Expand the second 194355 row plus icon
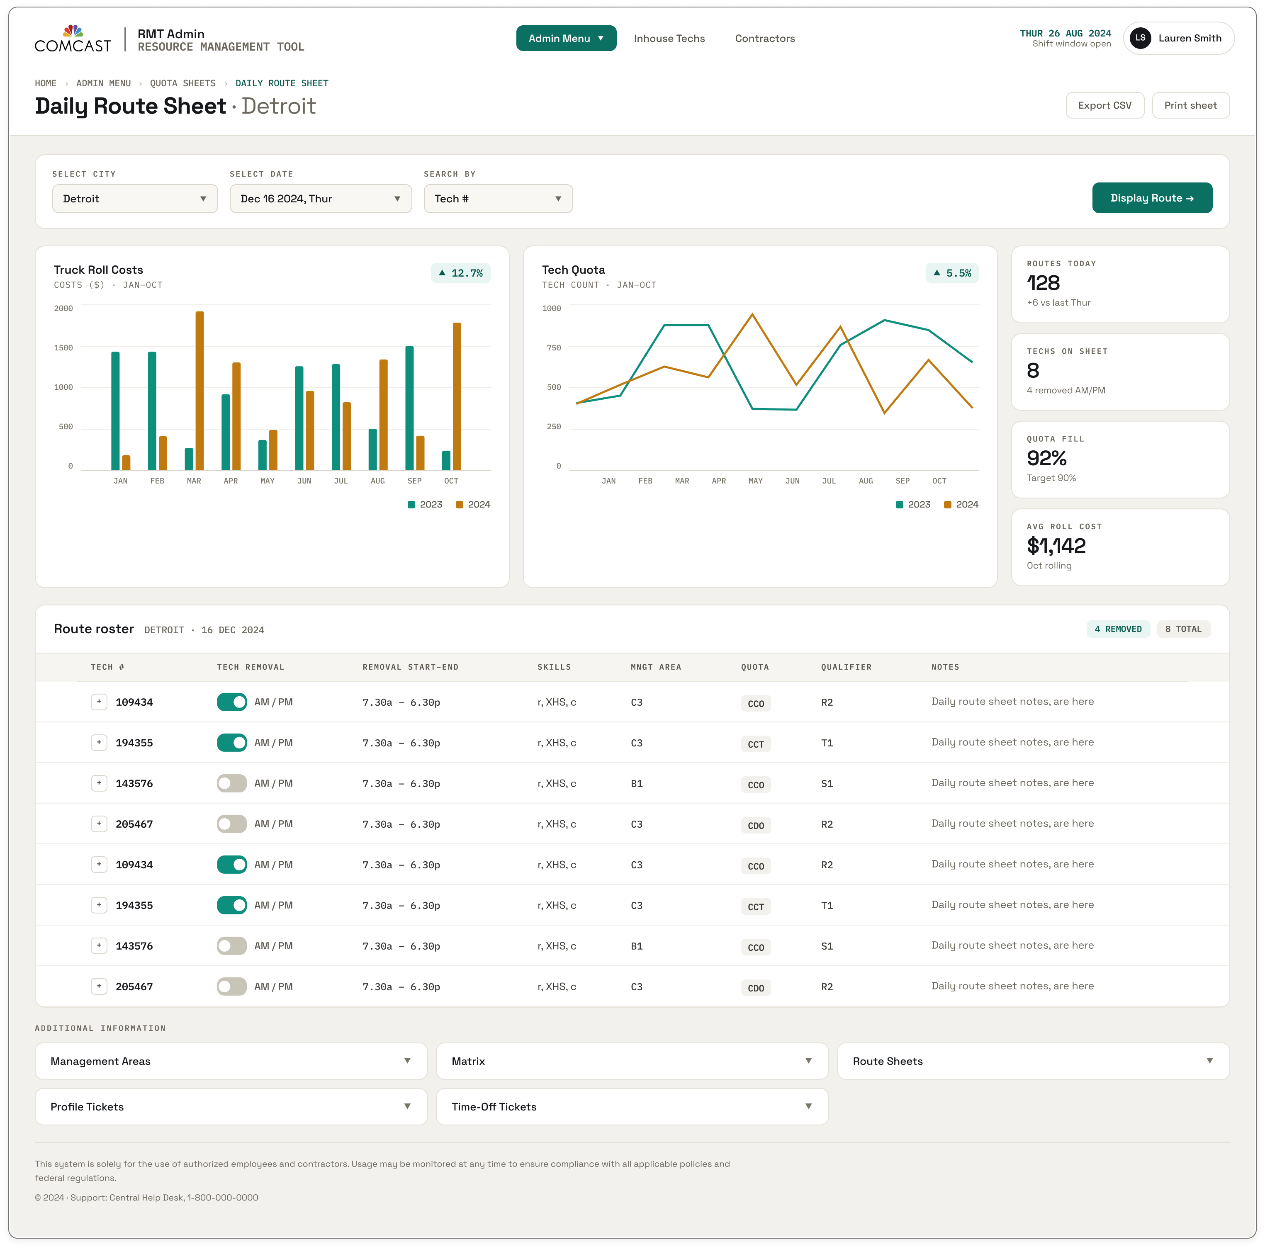 [x=99, y=905]
